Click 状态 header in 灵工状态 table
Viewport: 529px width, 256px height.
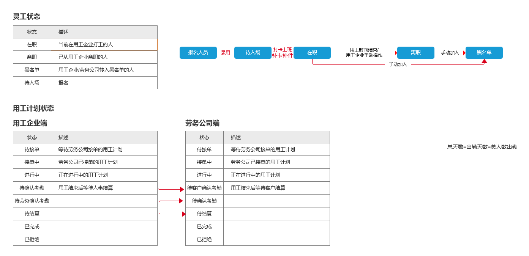coord(32,32)
